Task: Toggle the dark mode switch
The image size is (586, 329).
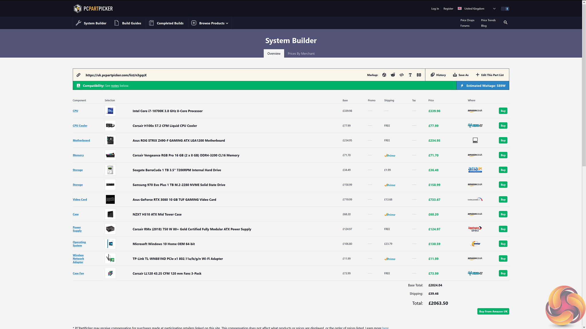Action: pos(505,9)
